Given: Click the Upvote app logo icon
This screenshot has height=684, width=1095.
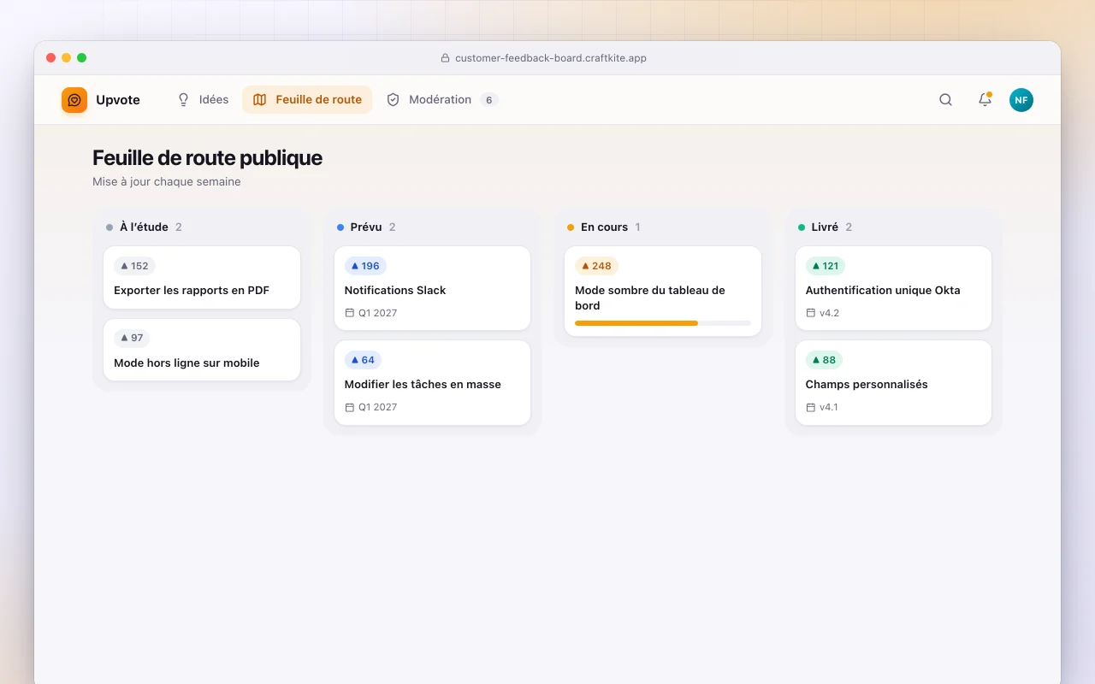Looking at the screenshot, I should [x=74, y=100].
